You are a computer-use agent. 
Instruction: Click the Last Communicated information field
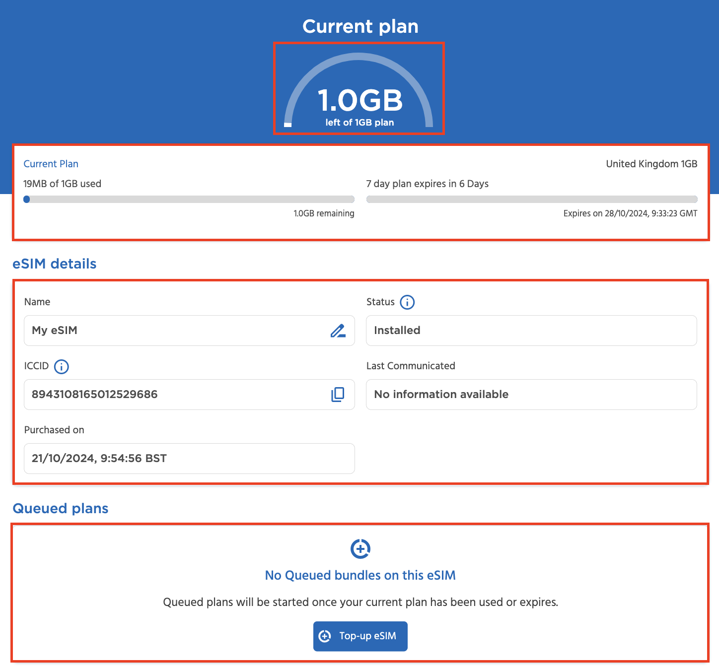pos(531,395)
